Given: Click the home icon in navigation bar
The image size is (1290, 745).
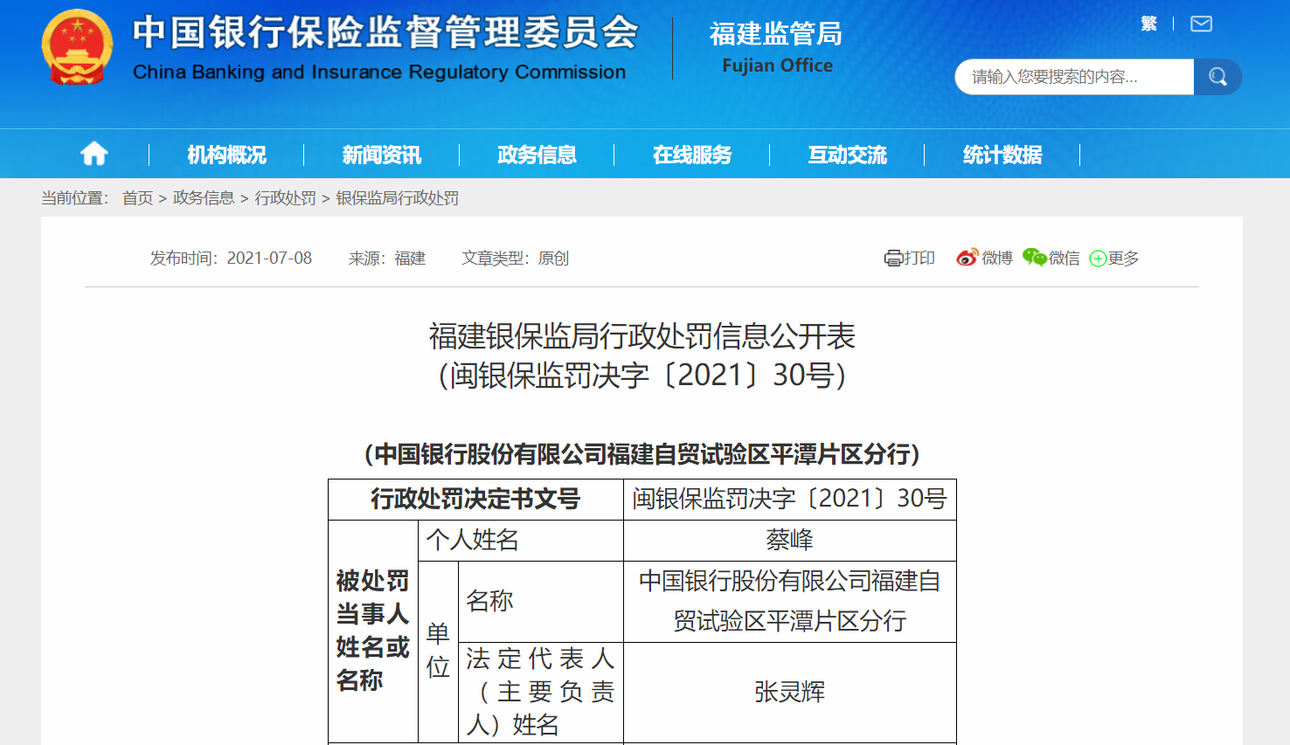Looking at the screenshot, I should 94,155.
